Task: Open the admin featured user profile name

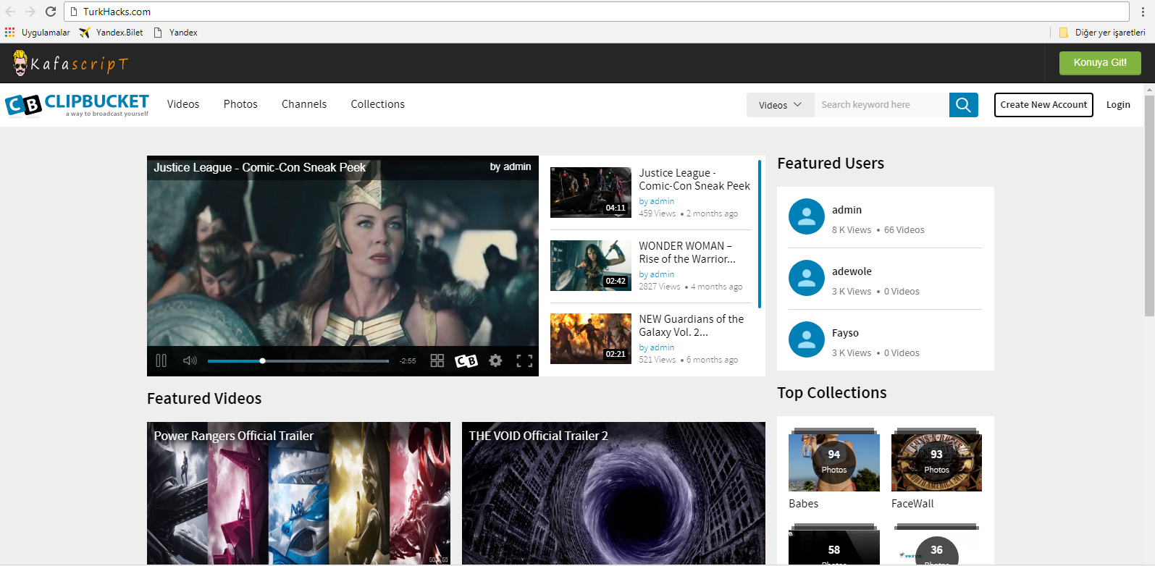Action: [x=847, y=210]
